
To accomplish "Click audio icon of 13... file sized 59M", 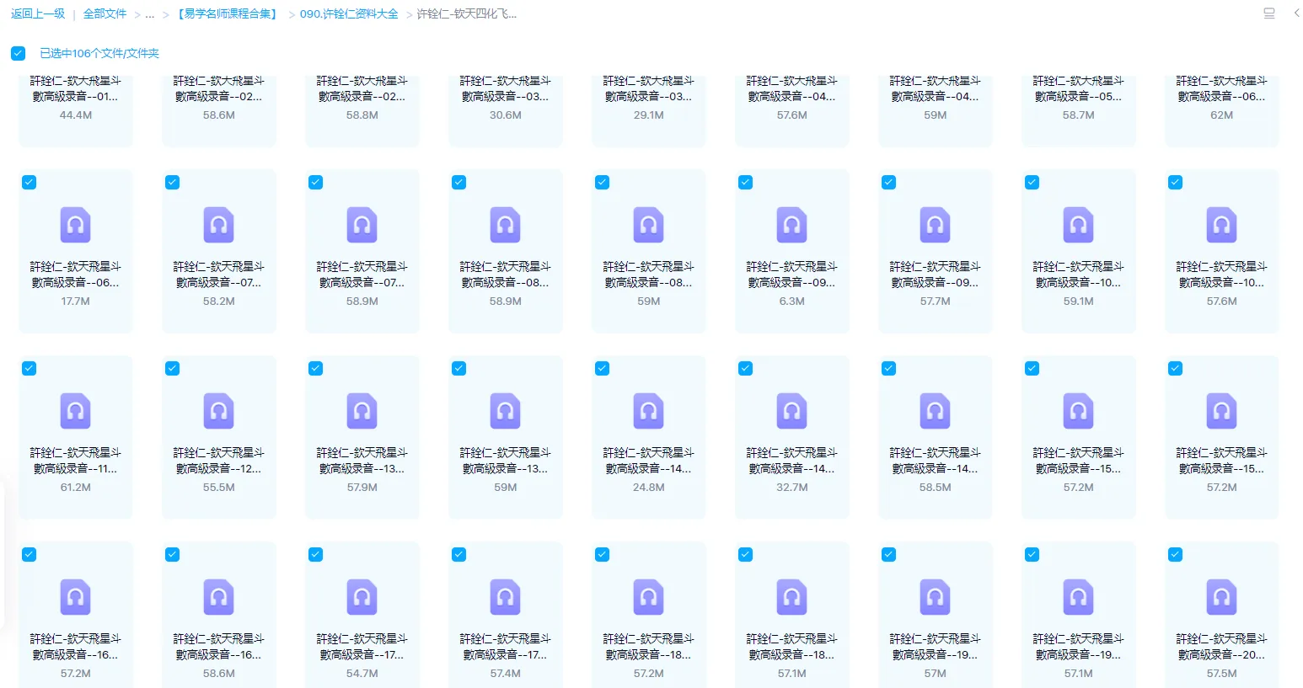I will pyautogui.click(x=506, y=411).
